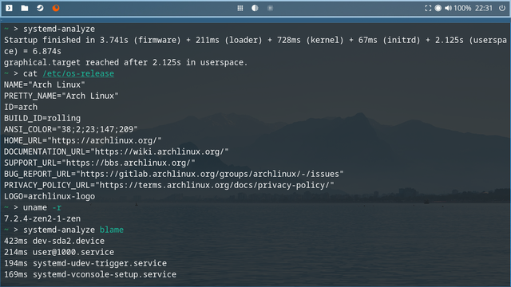Click the wiki.archlinux.org documentation URL
511x287 pixels.
[x=160, y=151]
